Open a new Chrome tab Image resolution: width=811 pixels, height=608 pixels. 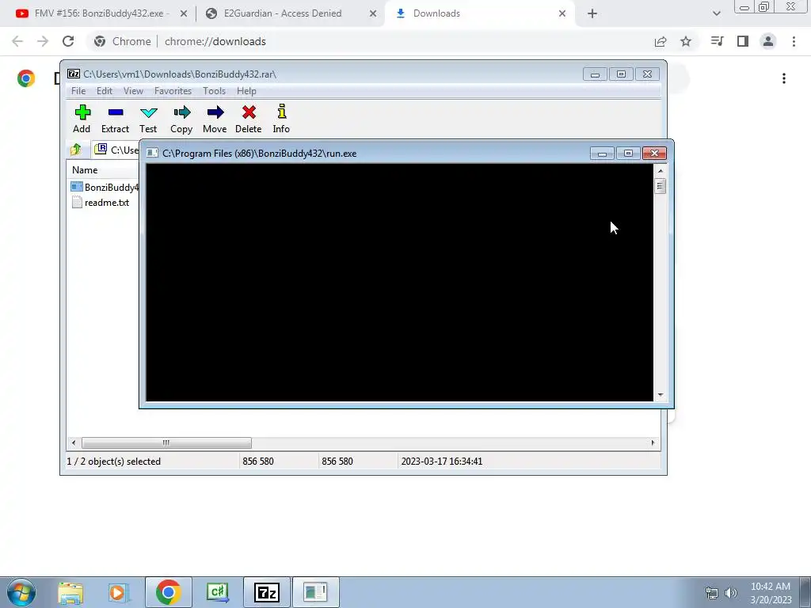point(592,14)
